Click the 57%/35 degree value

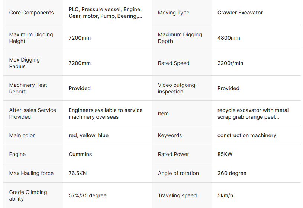[87, 195]
